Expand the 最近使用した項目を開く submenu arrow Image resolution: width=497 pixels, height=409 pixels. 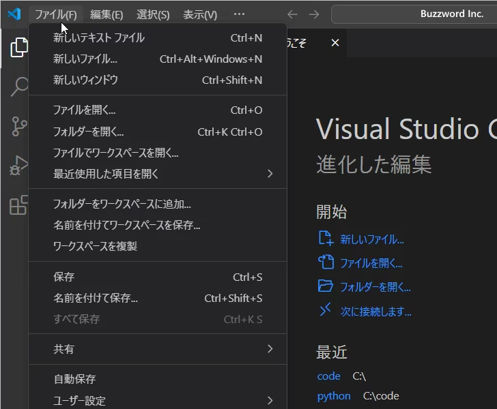270,173
